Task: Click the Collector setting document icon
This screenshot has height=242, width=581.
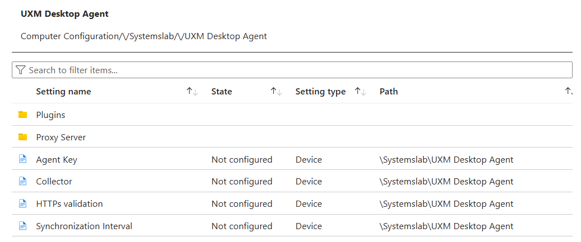Action: [23, 182]
